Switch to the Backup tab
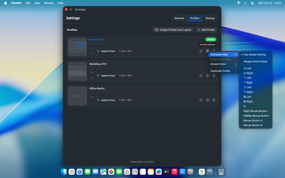The image size is (285, 178). tap(210, 18)
